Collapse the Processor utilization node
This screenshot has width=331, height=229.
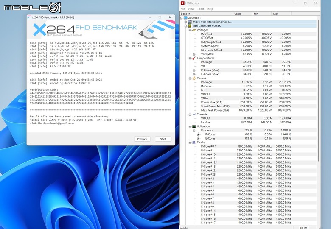click(194, 130)
